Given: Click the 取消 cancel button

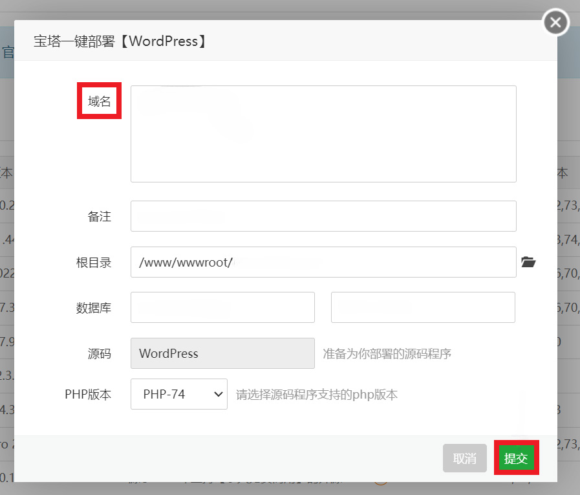Looking at the screenshot, I should coord(465,458).
